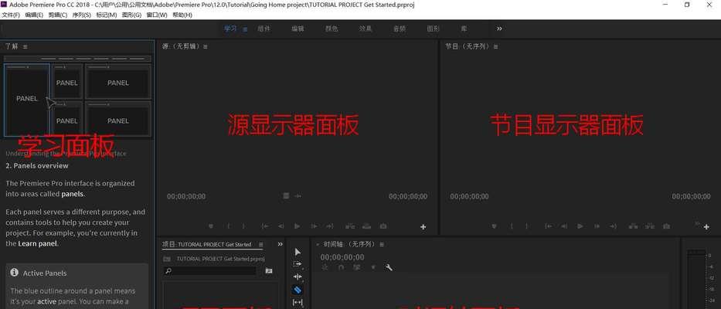This screenshot has width=721, height=309.
Task: Step forward one frame in Source monitor
Action: point(314,226)
